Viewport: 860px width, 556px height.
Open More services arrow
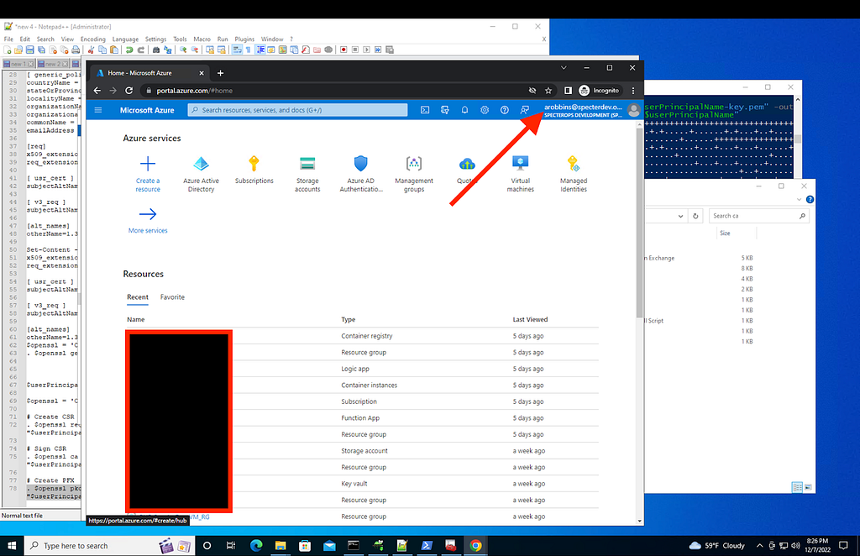148,214
